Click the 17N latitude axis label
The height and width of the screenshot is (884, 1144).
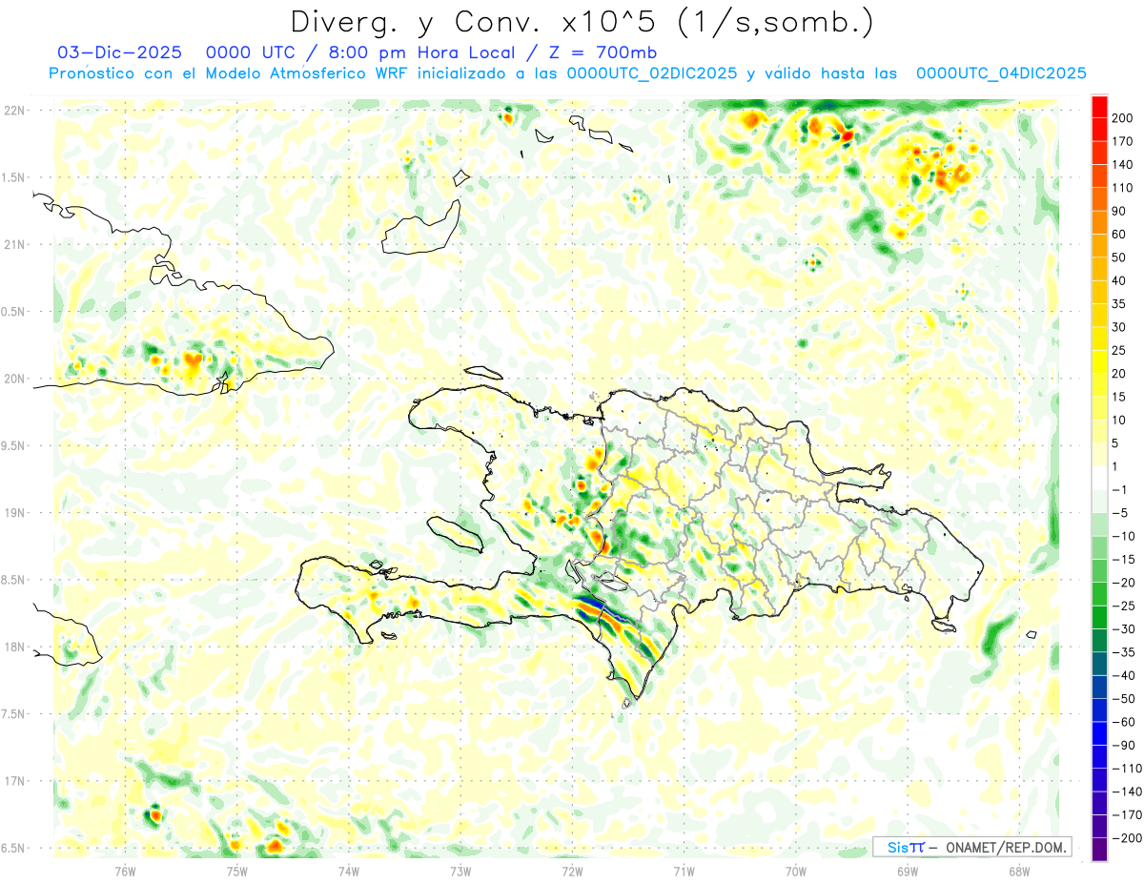(x=14, y=781)
